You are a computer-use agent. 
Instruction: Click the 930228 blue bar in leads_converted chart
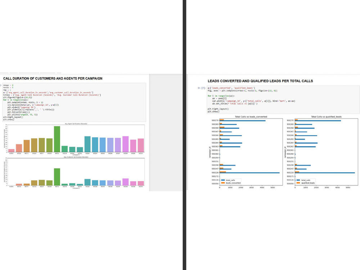coord(249,173)
